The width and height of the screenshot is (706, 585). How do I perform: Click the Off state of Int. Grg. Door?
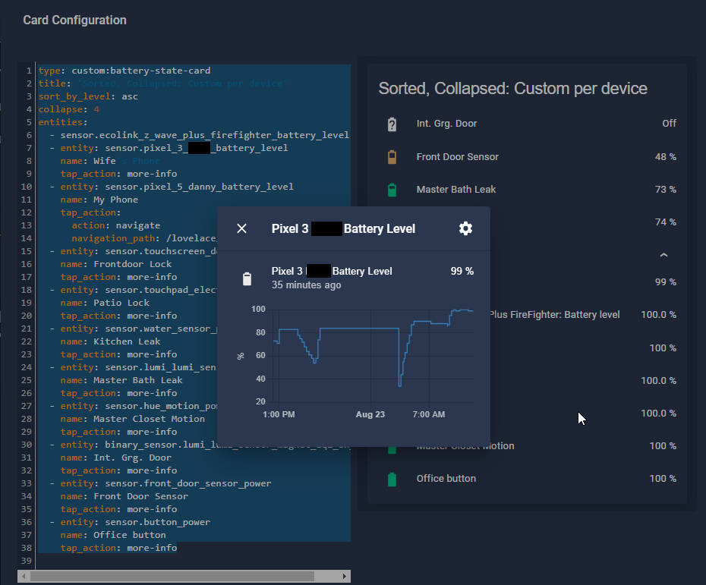tap(669, 124)
